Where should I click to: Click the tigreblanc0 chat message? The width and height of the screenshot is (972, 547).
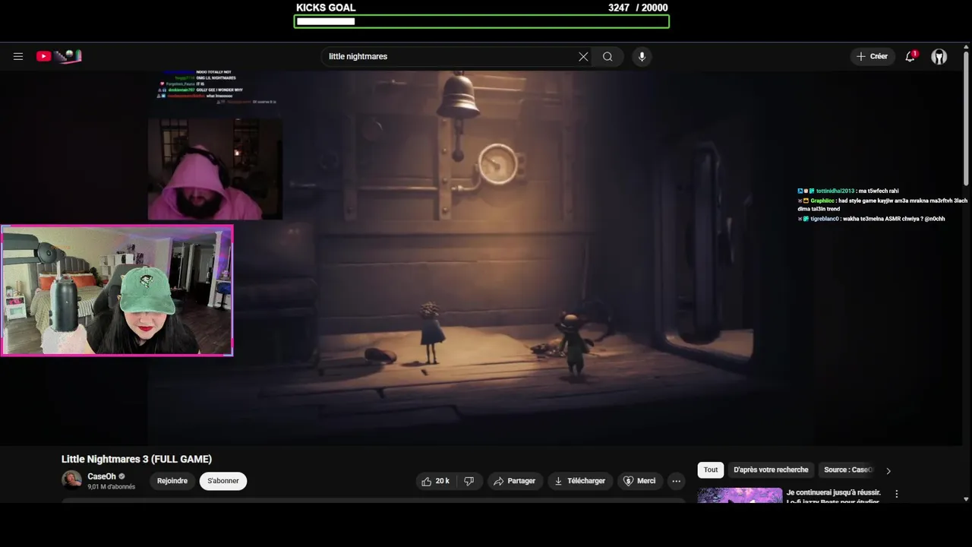coord(871,219)
